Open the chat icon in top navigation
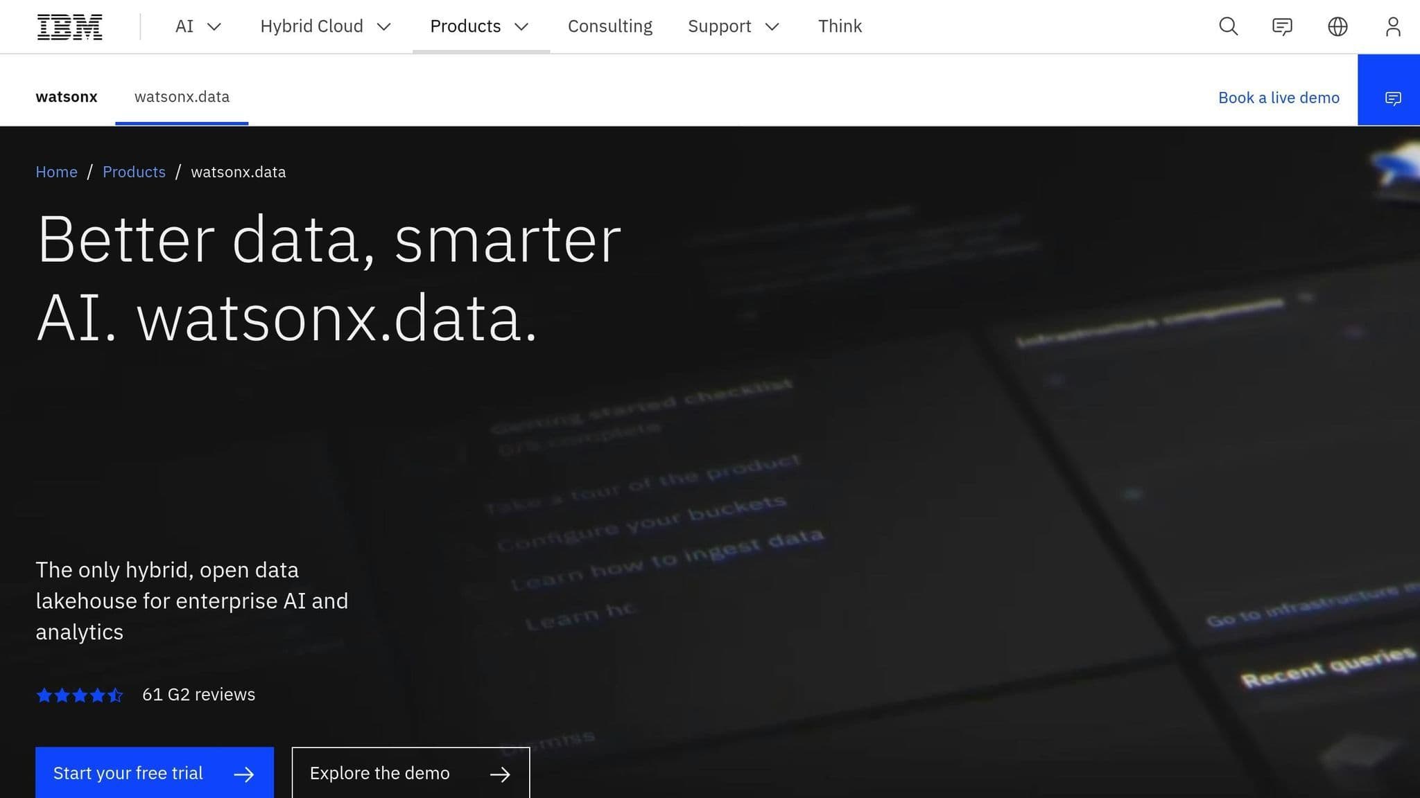The width and height of the screenshot is (1420, 798). (1282, 26)
